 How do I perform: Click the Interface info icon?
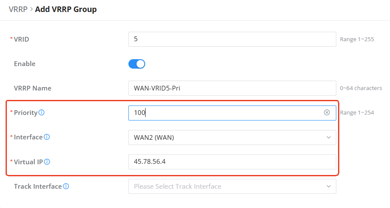(x=47, y=137)
